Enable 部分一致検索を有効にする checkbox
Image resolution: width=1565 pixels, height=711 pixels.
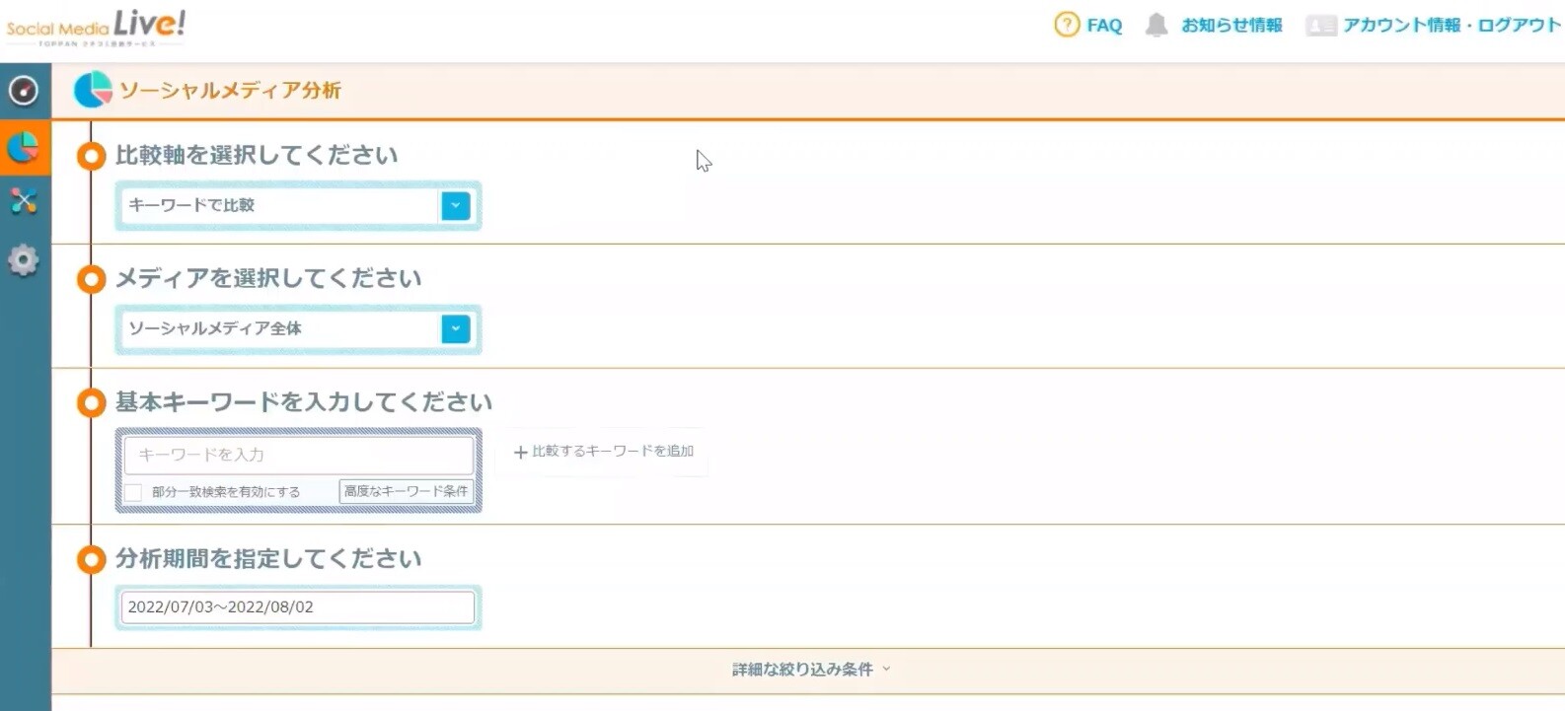[x=133, y=492]
